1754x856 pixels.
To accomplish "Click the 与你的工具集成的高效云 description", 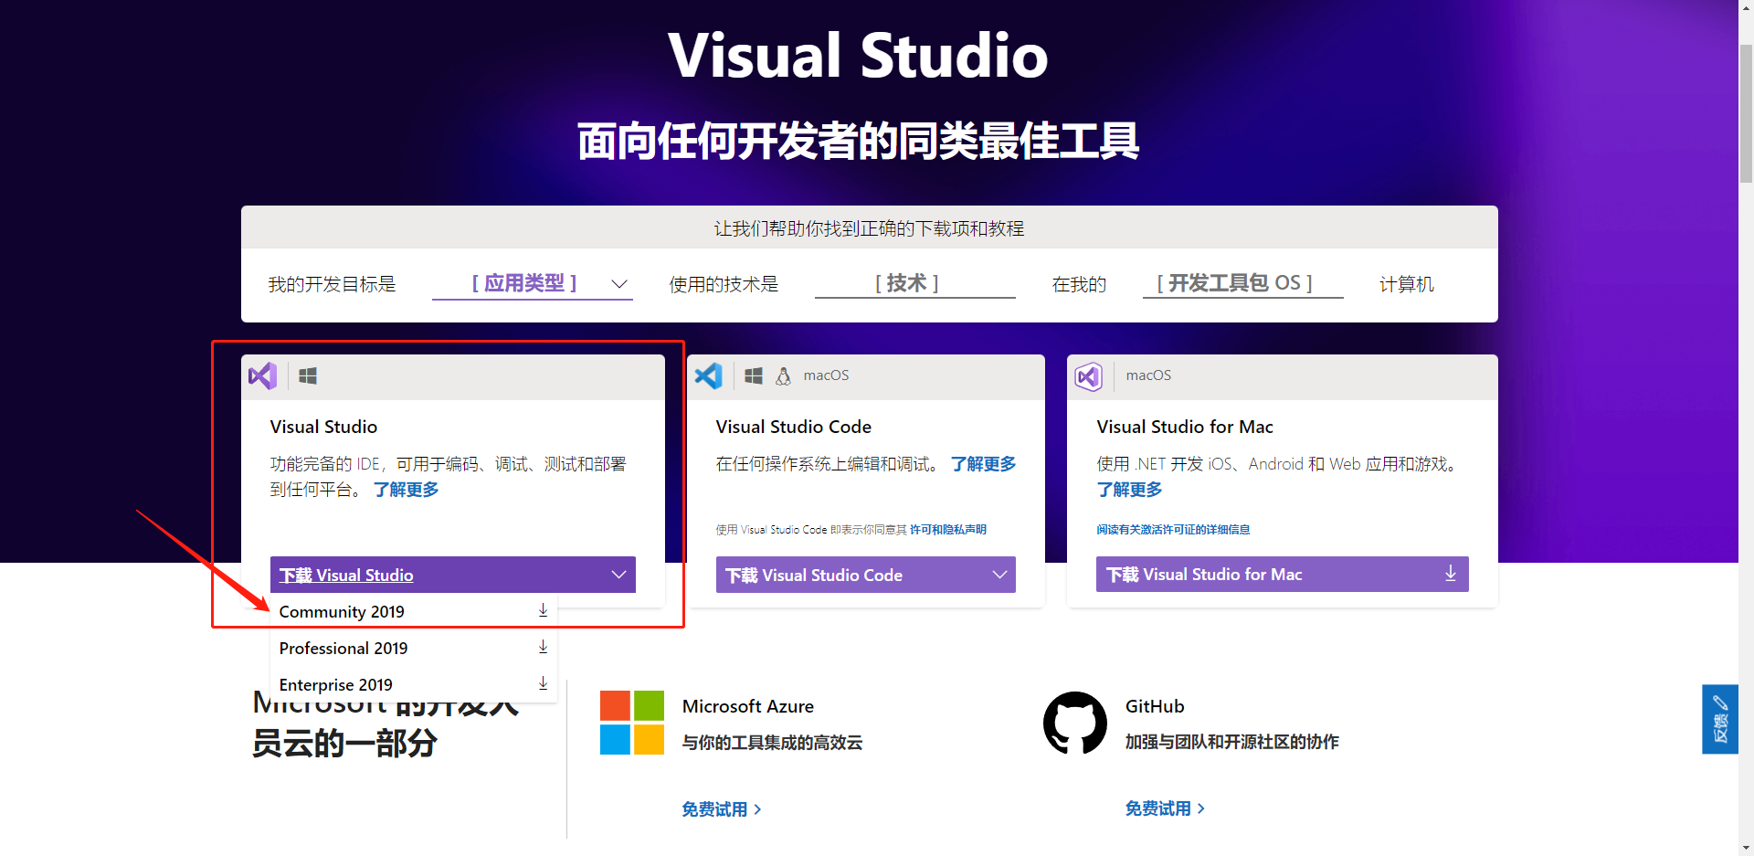I will (773, 743).
